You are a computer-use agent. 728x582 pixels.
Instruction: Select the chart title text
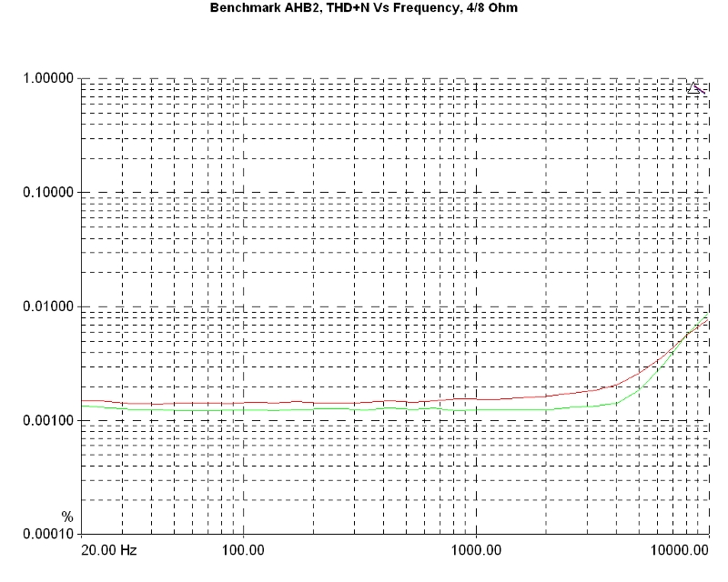(363, 8)
